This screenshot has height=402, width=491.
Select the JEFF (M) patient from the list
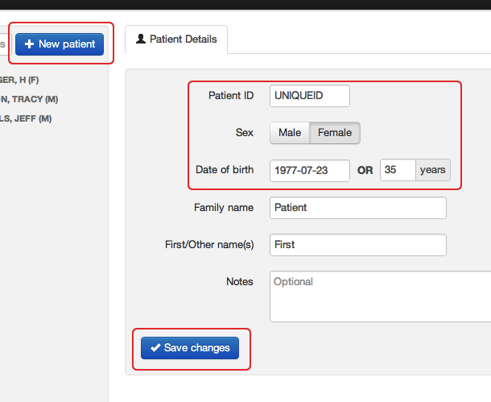[x=26, y=118]
